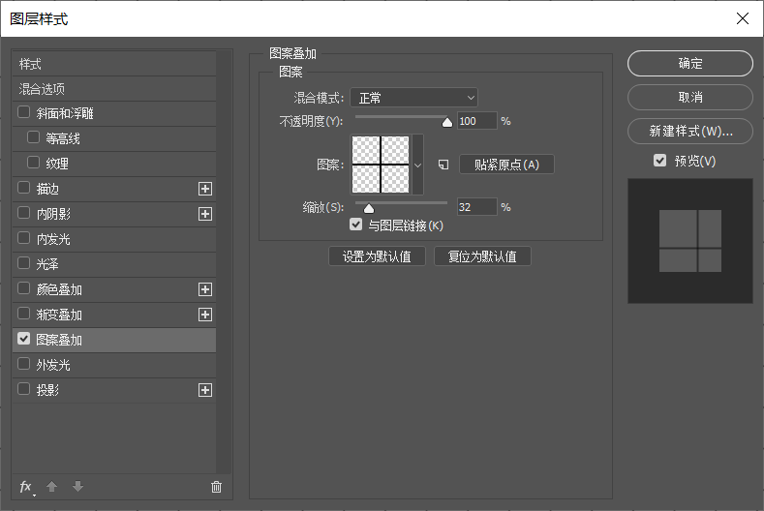The height and width of the screenshot is (511, 764).
Task: Enable the 投影 checkbox
Action: 23,389
